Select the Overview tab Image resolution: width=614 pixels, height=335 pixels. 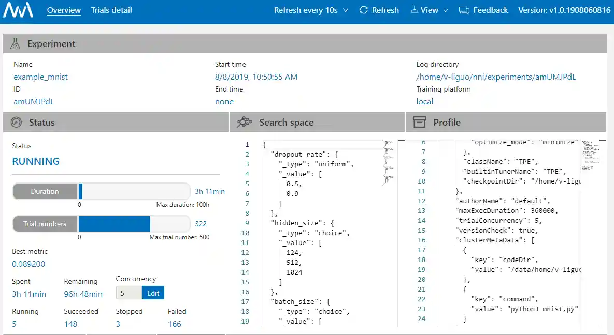(64, 10)
